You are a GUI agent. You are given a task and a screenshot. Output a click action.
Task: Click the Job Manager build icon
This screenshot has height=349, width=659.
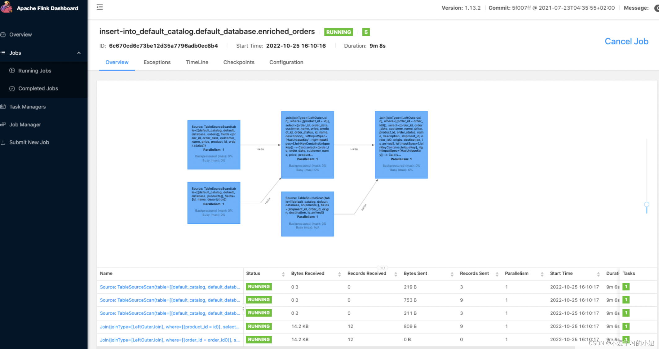point(3,124)
